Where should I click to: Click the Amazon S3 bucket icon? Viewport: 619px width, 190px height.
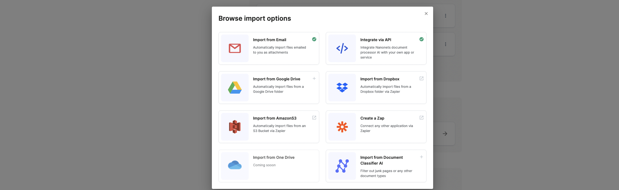(235, 127)
